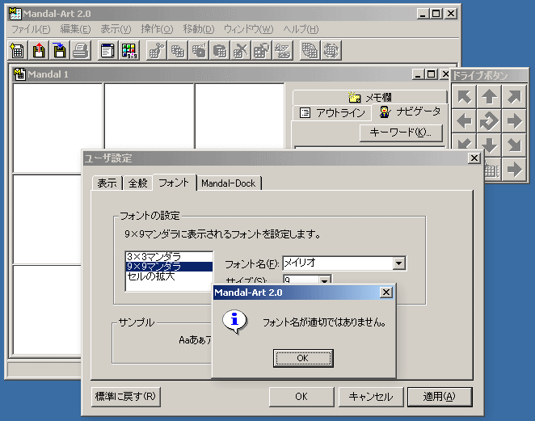Switch to the 表示 tab
This screenshot has height=421, width=535.
point(107,183)
